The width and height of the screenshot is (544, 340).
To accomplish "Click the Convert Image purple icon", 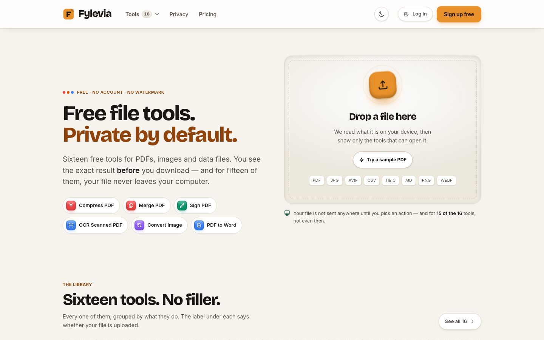I will click(139, 225).
